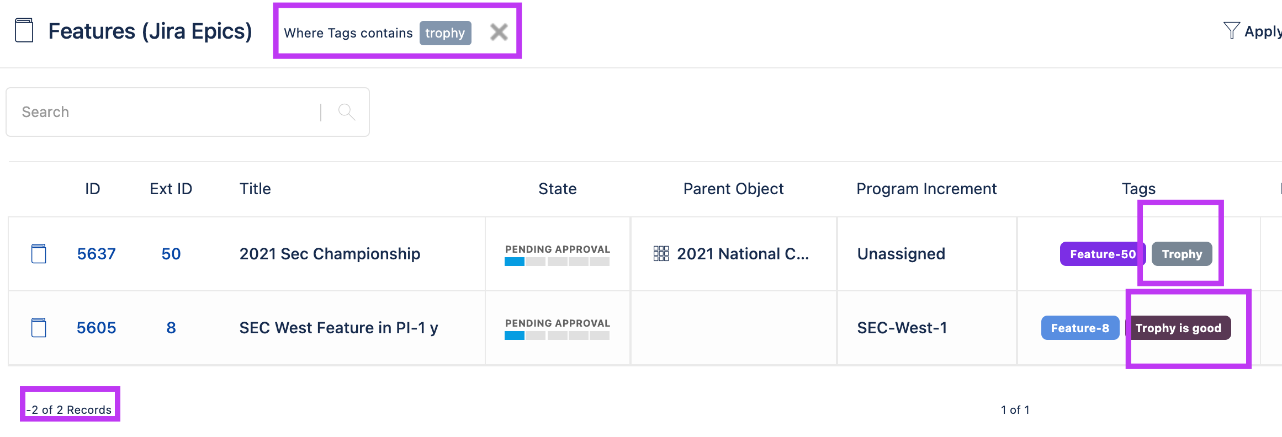Open external ID 50 link
This screenshot has height=437, width=1282.
(171, 254)
